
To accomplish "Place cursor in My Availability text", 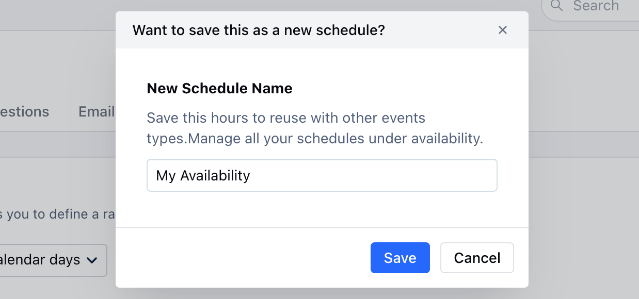I will 203,176.
